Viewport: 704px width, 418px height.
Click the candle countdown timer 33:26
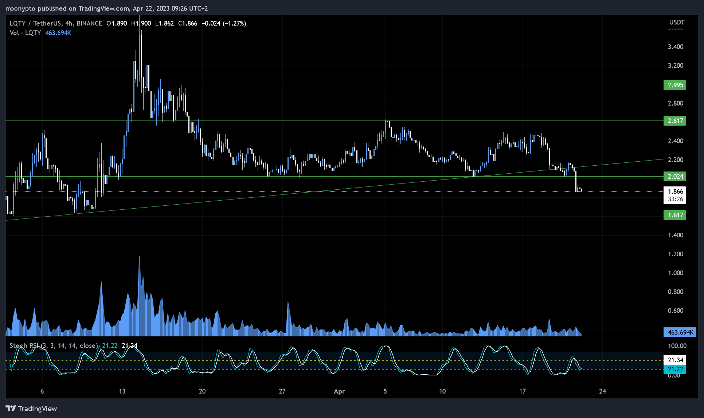coord(675,199)
